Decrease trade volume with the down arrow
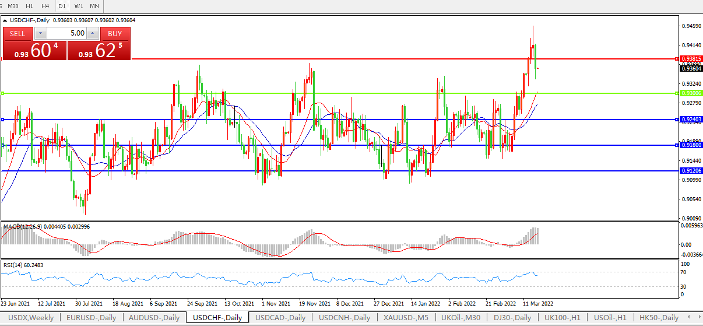 tap(40, 33)
